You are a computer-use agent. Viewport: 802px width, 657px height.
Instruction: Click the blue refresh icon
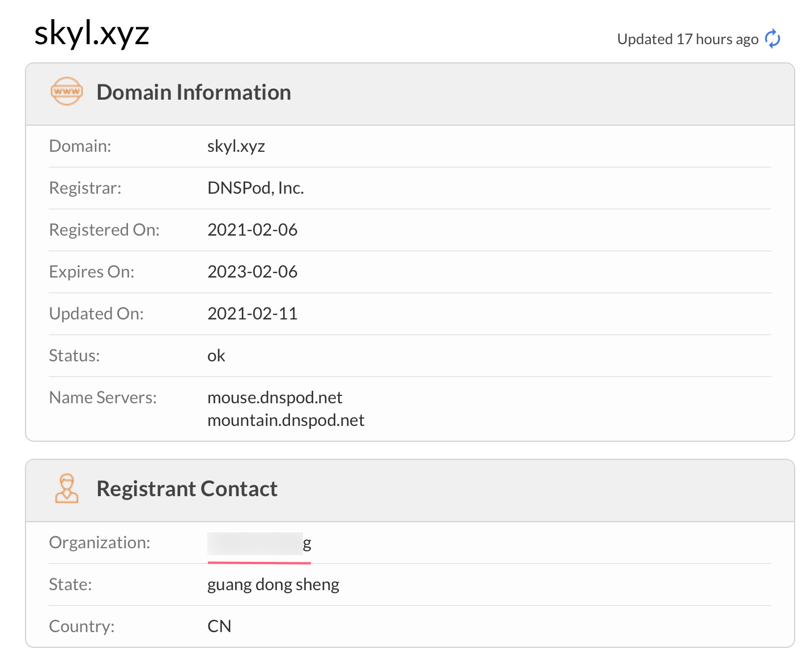click(x=773, y=39)
